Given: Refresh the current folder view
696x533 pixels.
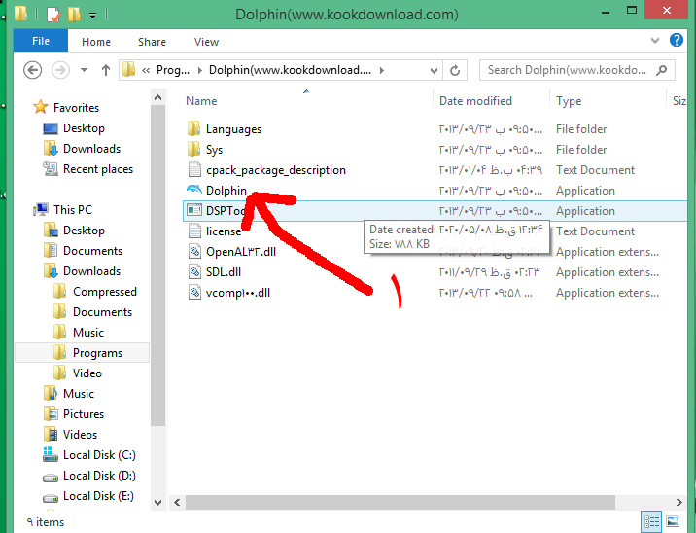Looking at the screenshot, I should (455, 70).
